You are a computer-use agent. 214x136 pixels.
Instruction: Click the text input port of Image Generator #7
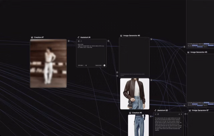pyautogui.click(x=185, y=114)
